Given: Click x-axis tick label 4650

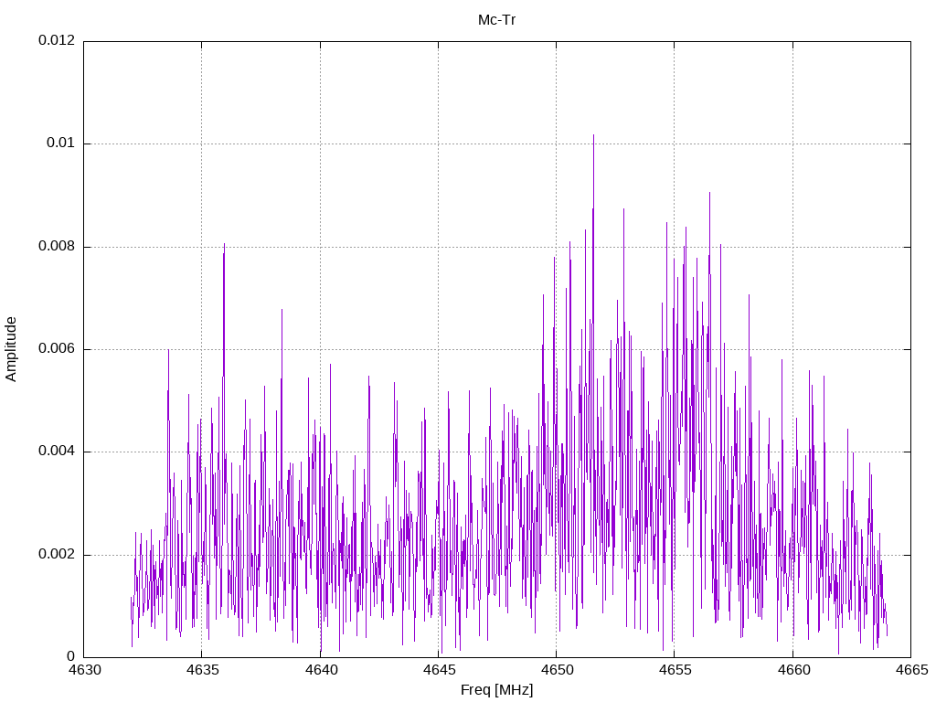Looking at the screenshot, I should (x=557, y=670).
